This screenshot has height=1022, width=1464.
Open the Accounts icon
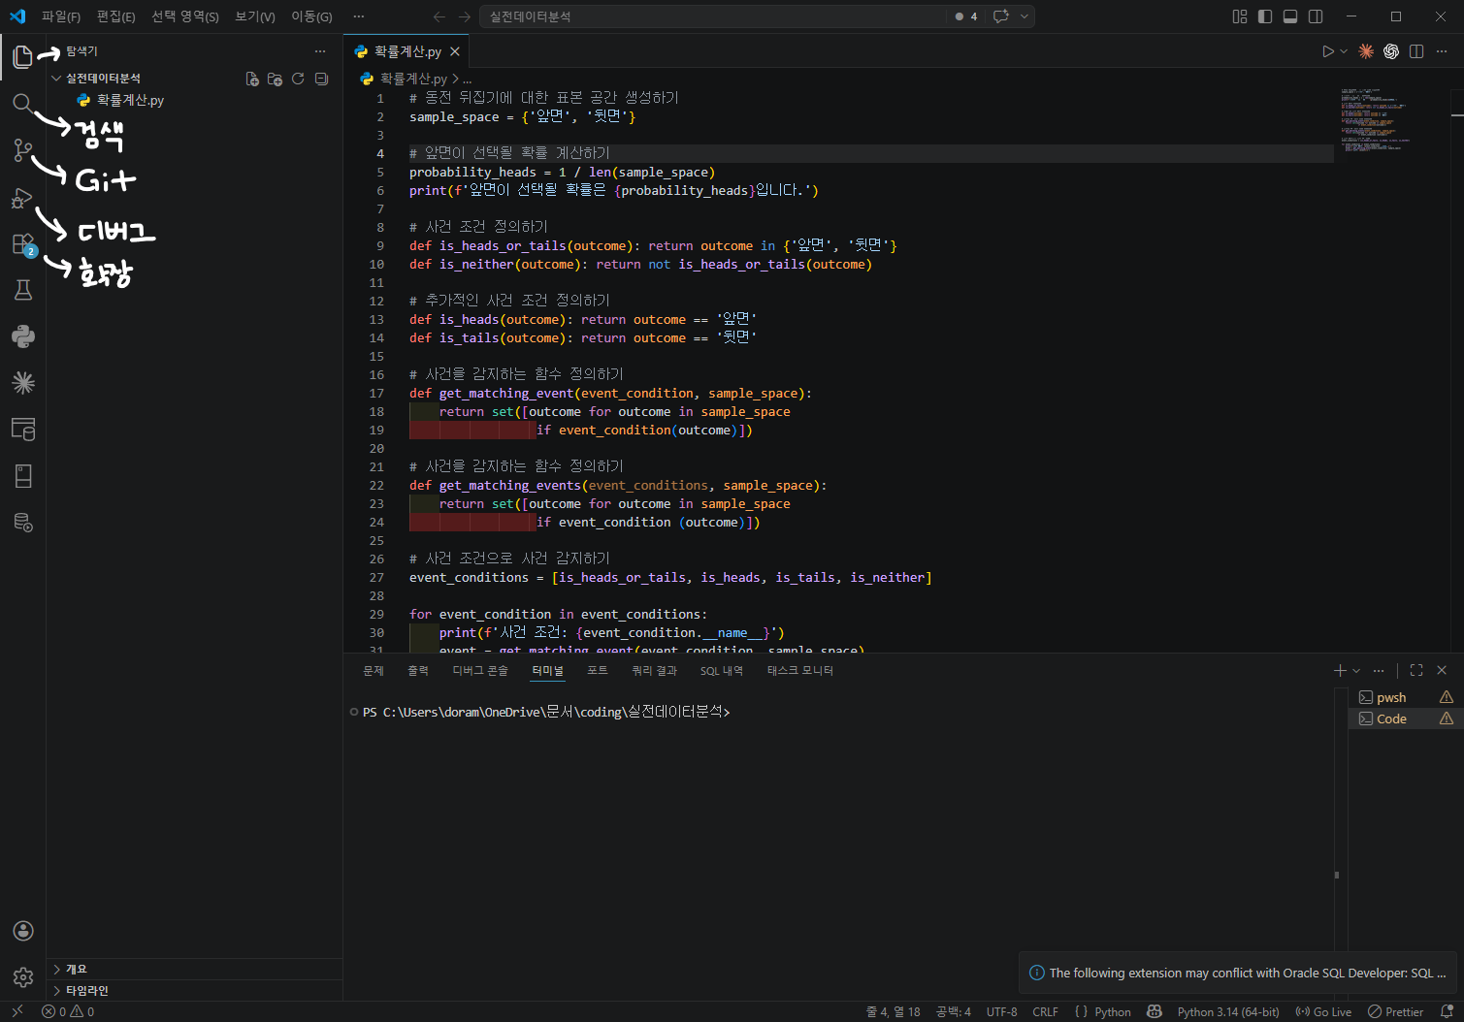pos(22,931)
